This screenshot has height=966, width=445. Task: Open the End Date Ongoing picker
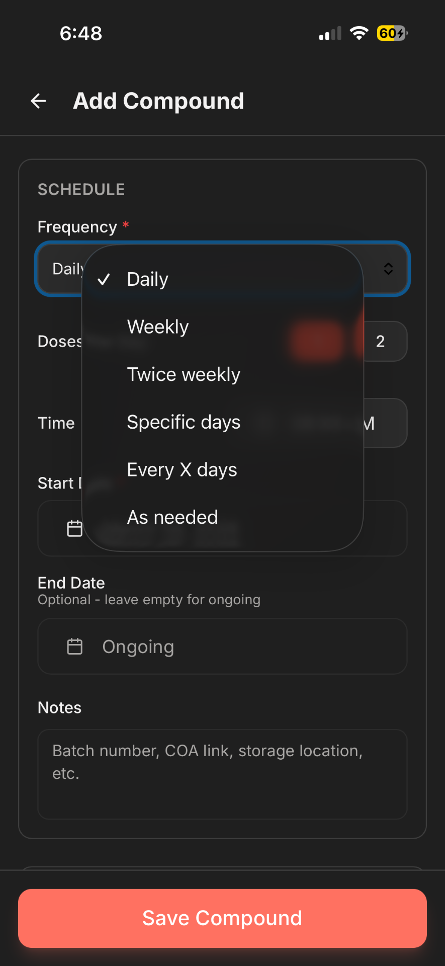[x=222, y=646]
